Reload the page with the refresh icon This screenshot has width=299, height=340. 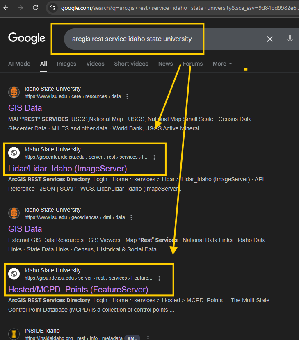35,8
